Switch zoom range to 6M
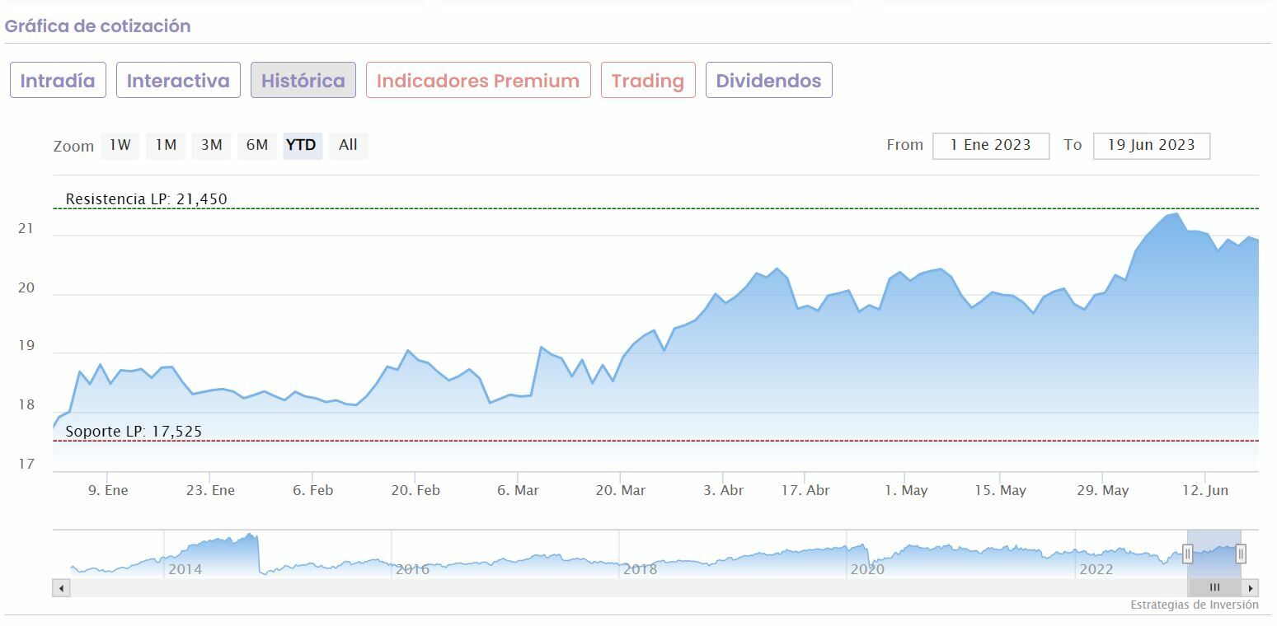This screenshot has height=626, width=1277. (x=257, y=145)
